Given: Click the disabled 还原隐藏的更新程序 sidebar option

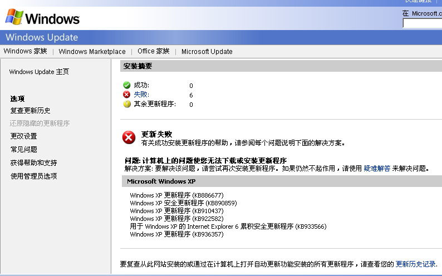Looking at the screenshot, I should tap(40, 124).
